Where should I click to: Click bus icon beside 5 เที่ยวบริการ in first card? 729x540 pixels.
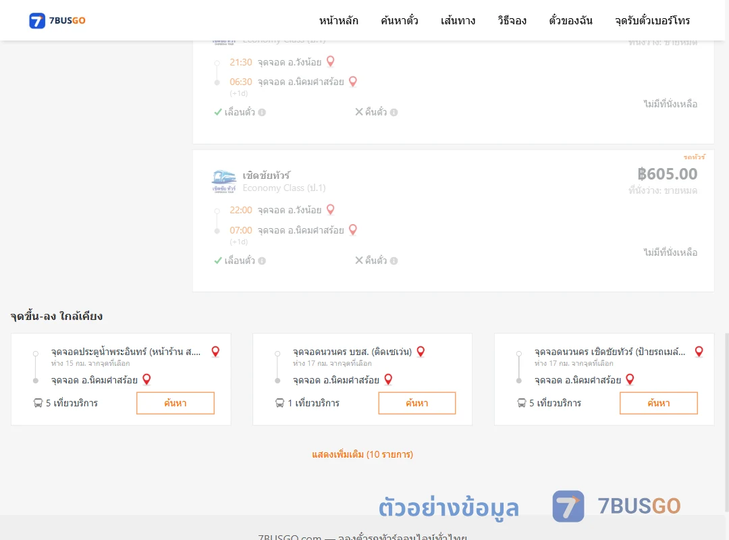[x=38, y=403]
